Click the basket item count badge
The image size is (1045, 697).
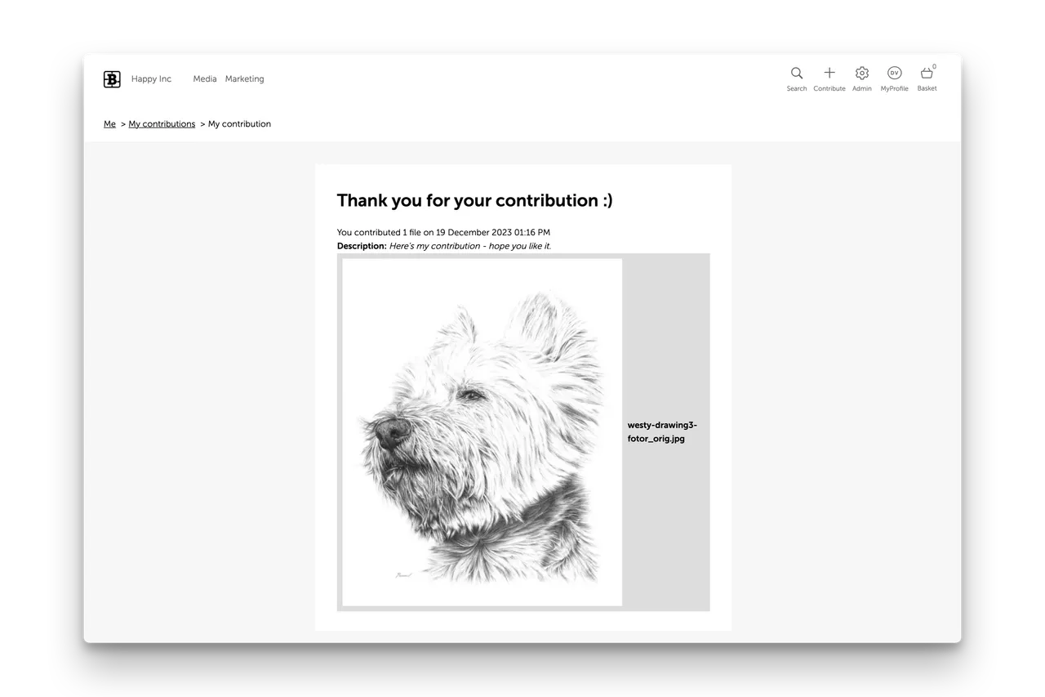935,67
